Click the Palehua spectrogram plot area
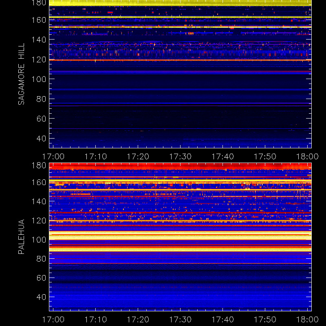Viewport: 326px width, 326px height. pyautogui.click(x=180, y=237)
